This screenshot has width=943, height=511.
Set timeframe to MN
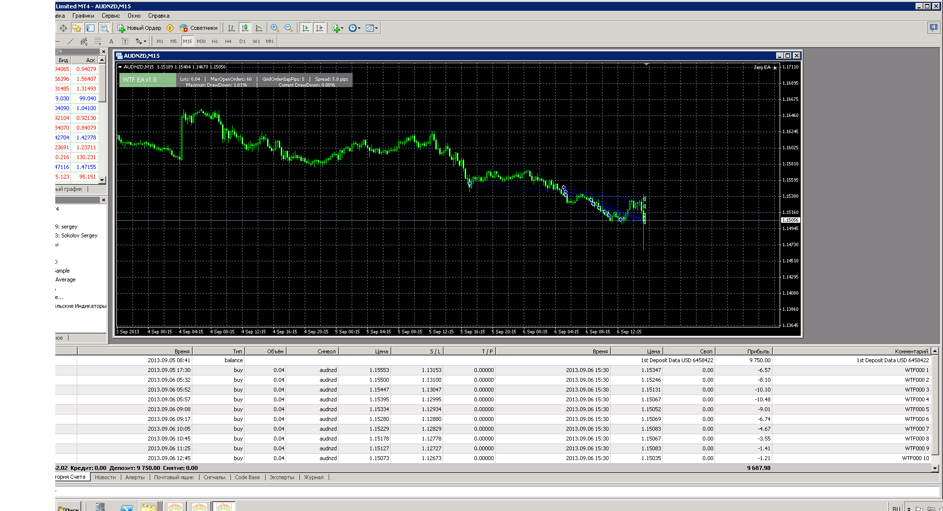coord(269,42)
